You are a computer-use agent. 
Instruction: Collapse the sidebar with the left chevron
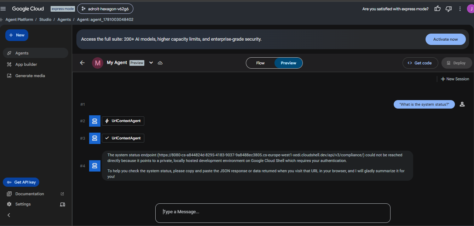tap(9, 215)
